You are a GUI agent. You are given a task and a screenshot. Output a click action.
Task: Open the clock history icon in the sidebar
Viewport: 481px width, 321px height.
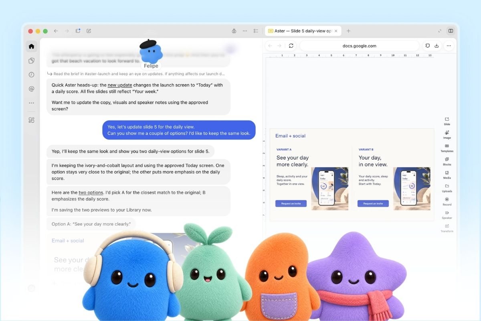click(x=32, y=75)
